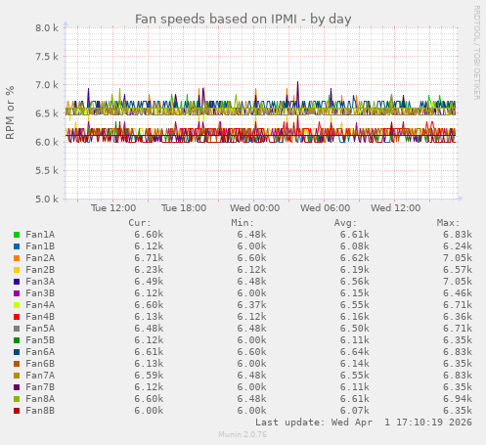Select the Fan1A legend label
Viewport: 486px width, 445px height.
tap(40, 235)
